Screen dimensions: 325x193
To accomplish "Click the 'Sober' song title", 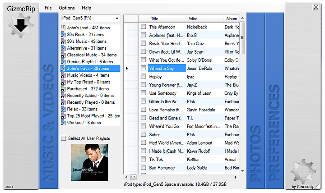I will coord(154,134).
